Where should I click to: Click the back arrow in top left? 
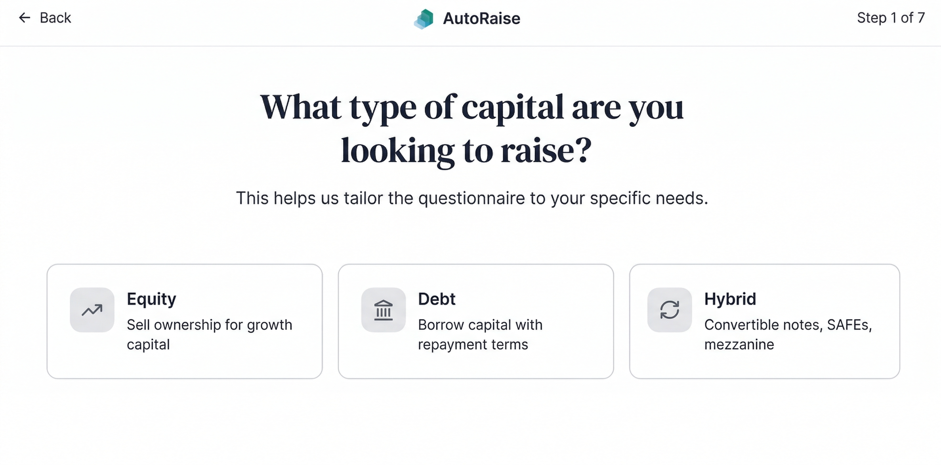coord(24,17)
